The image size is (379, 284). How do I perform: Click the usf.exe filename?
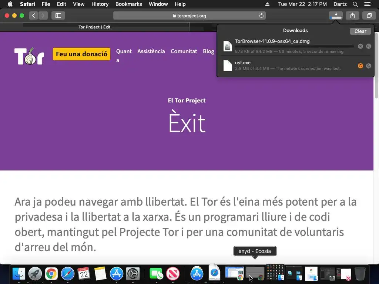(x=243, y=62)
